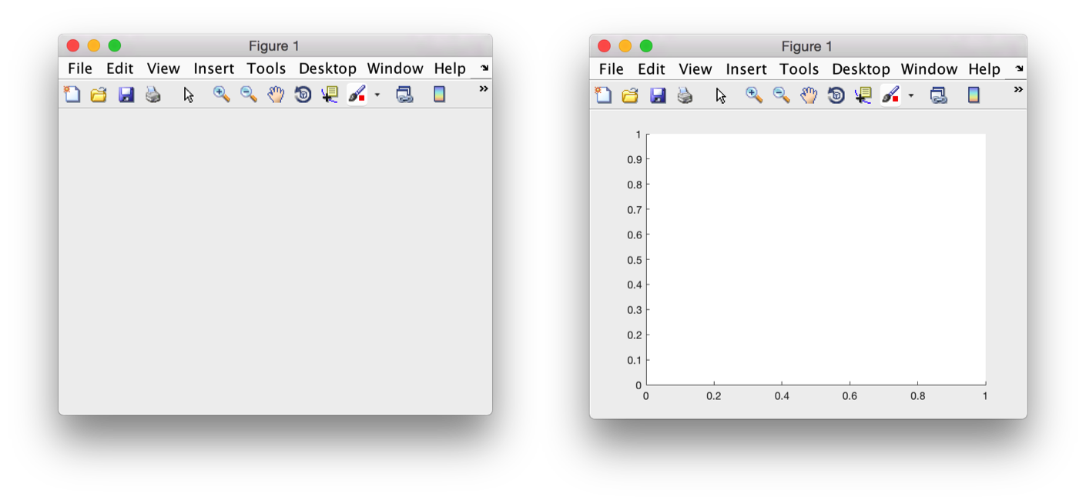1086x503 pixels.
Task: Expand toolbar overflow chevron in left window
Action: [484, 89]
